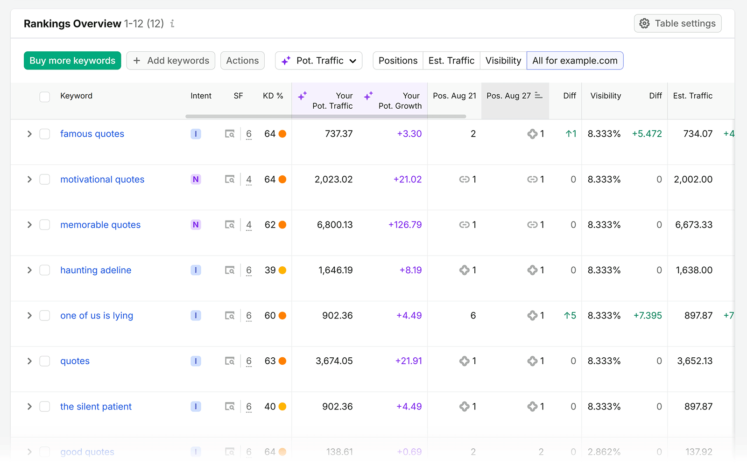
Task: Click the sparkle icon beside Your Pot. Traffic
Action: [x=303, y=96]
